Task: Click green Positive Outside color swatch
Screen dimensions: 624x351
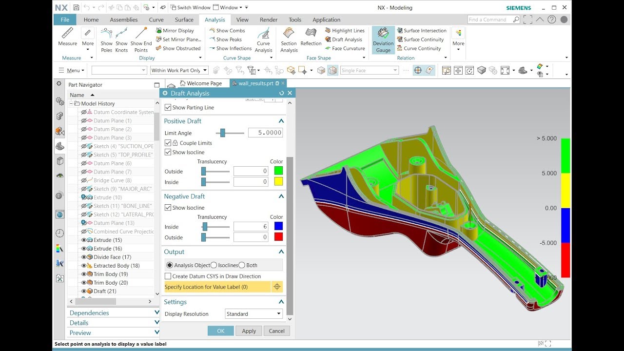Action: (278, 171)
